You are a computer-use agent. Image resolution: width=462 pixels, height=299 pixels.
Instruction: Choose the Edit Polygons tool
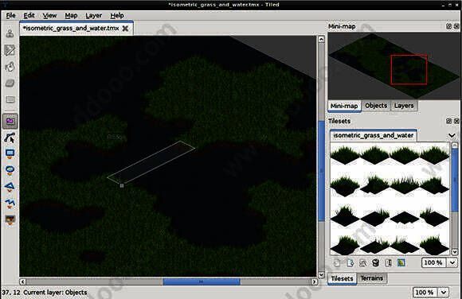click(10, 138)
